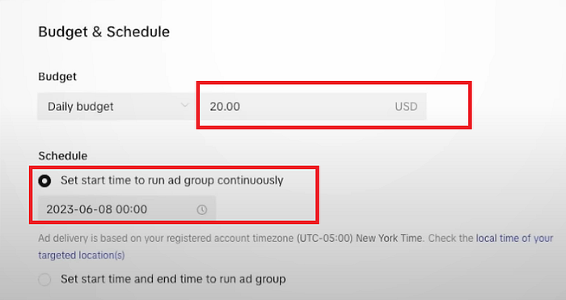This screenshot has width=566, height=300.
Task: Select the start and end time radio button
Action: point(44,280)
